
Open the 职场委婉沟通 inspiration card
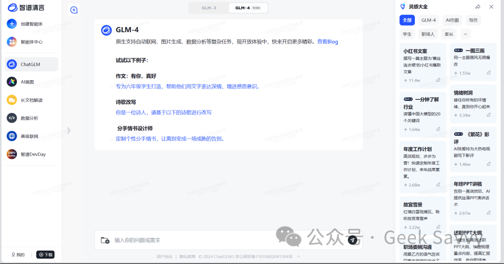click(x=423, y=250)
